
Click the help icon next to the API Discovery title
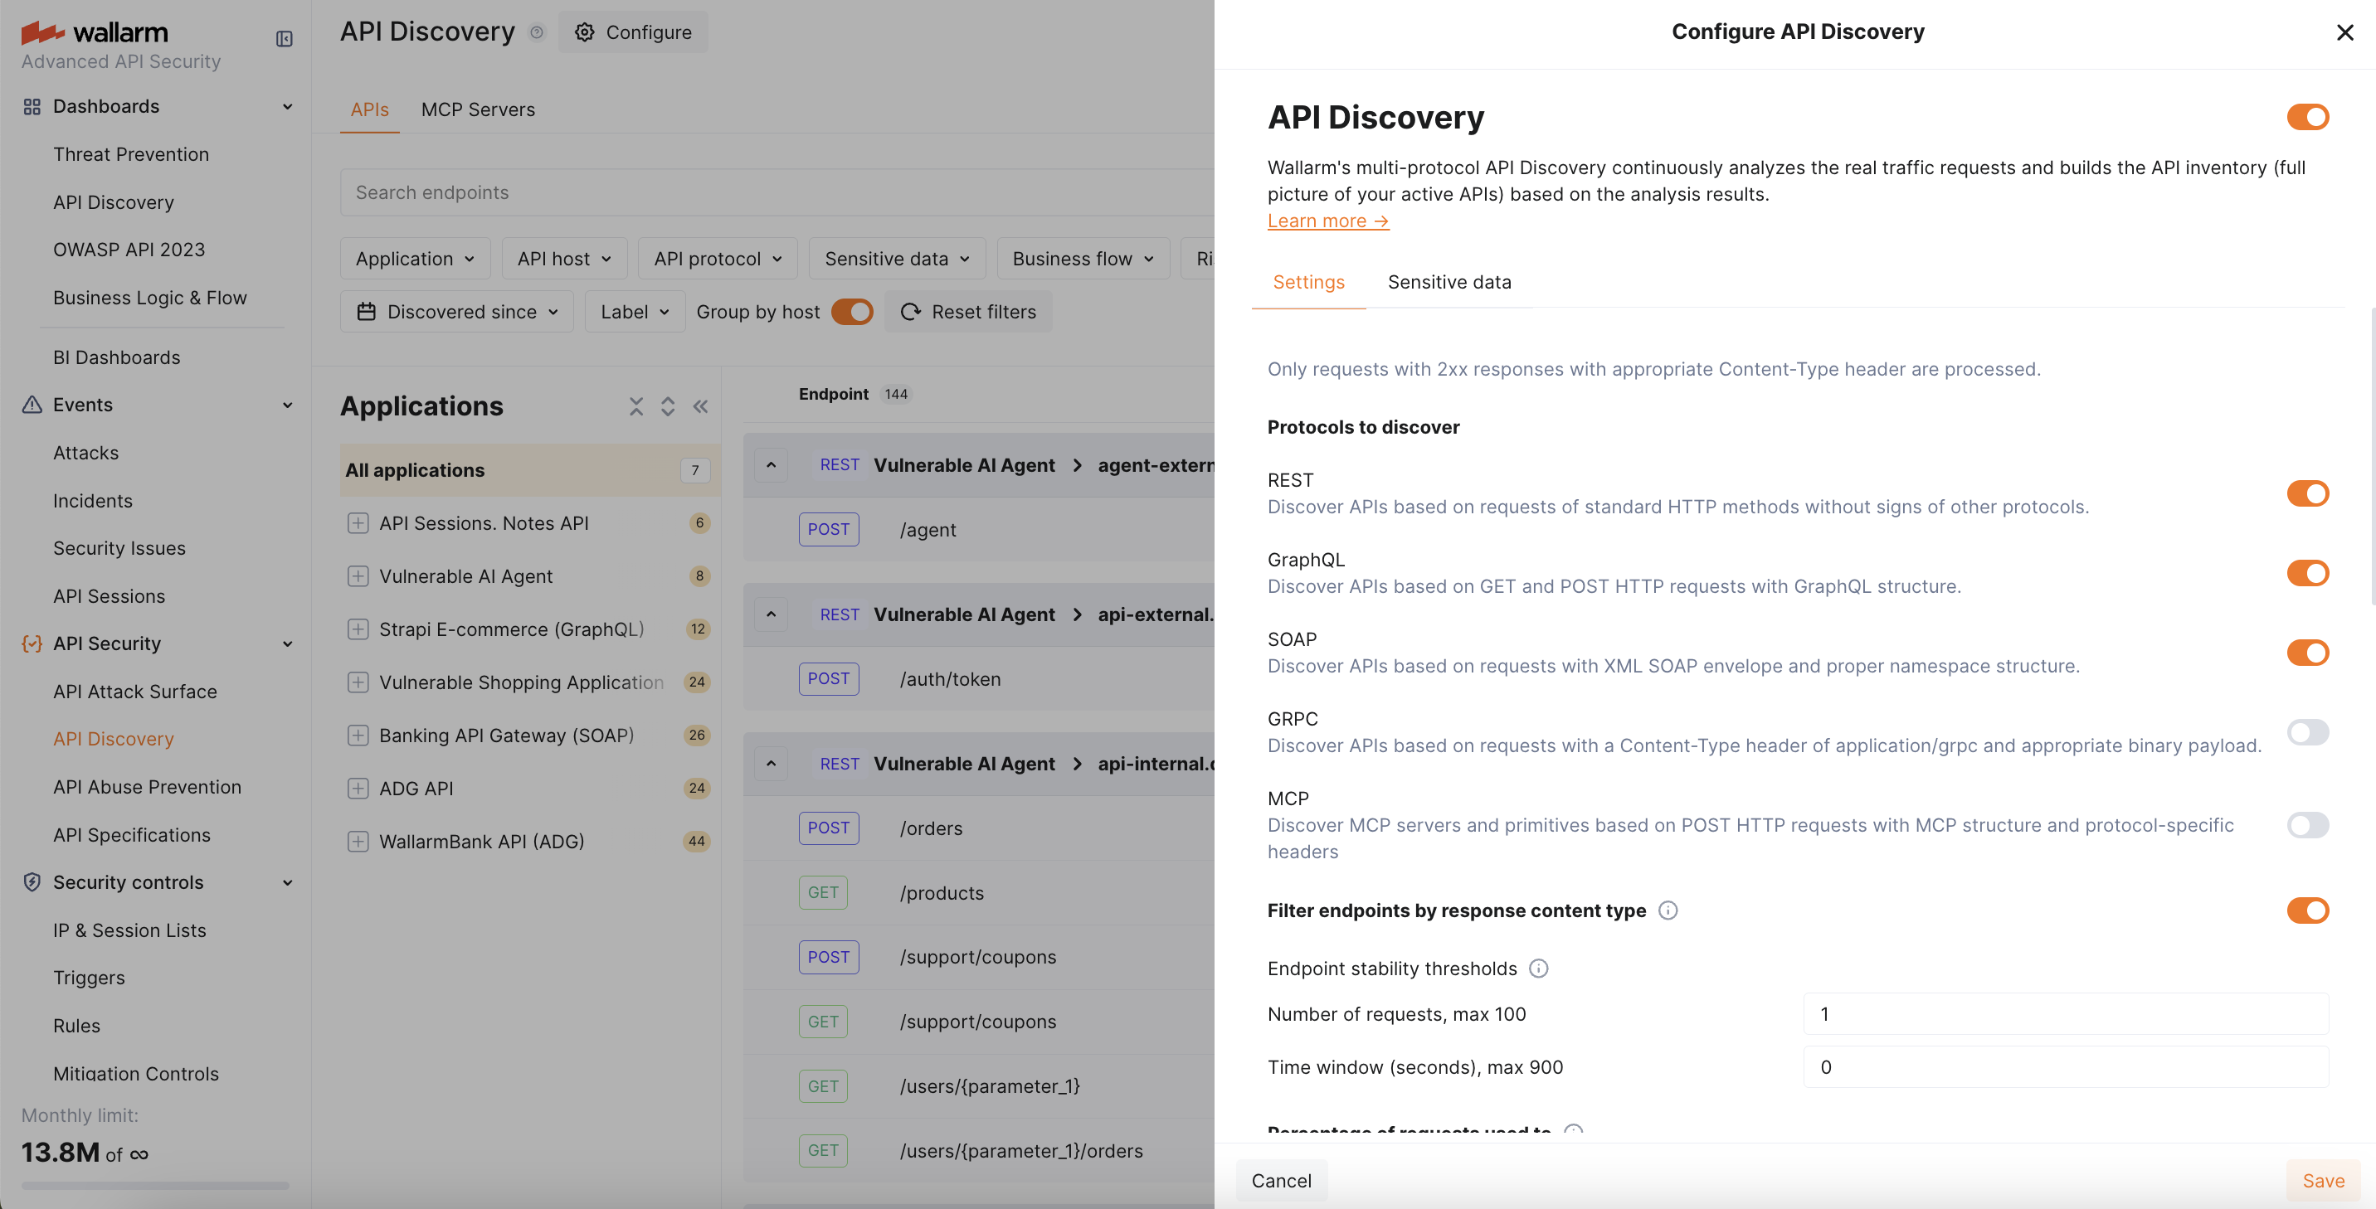pos(538,33)
